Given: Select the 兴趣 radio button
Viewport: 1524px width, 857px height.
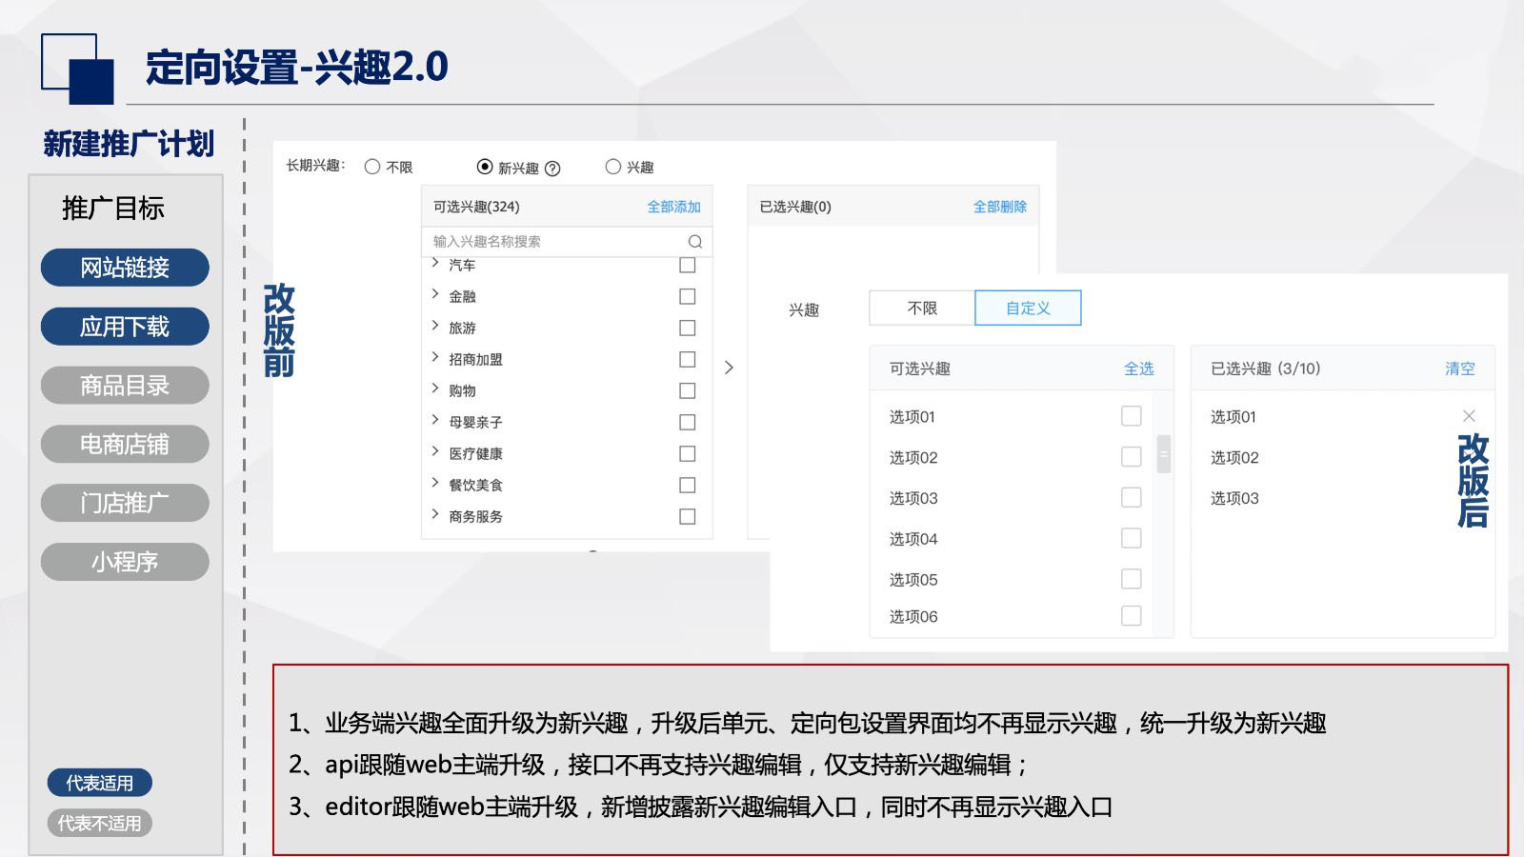Looking at the screenshot, I should (613, 167).
